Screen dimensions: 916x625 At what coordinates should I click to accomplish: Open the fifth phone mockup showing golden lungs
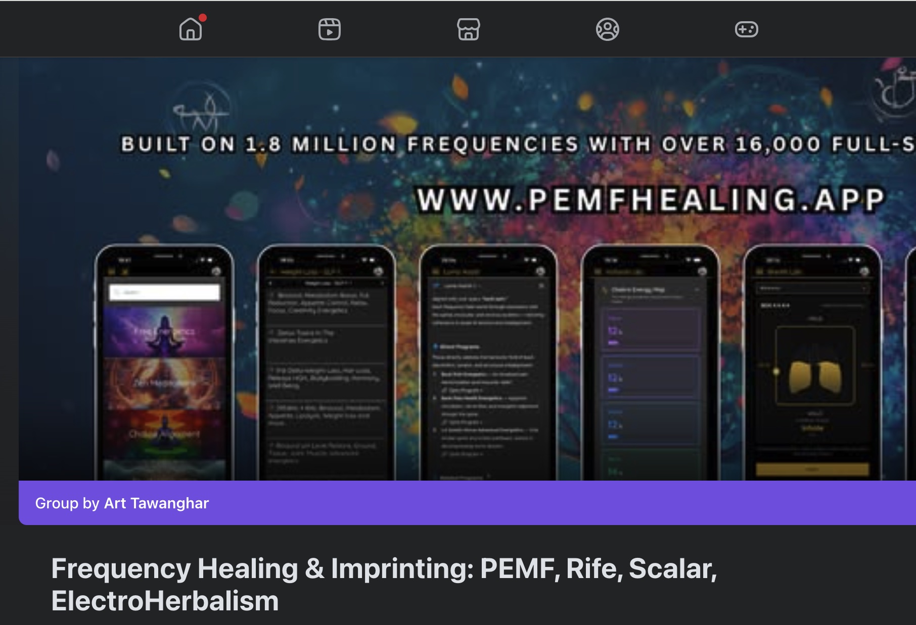pos(812,362)
